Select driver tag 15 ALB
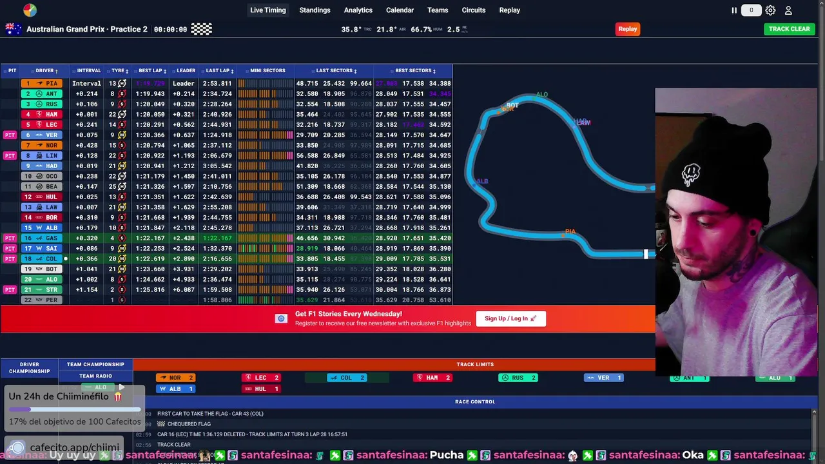The width and height of the screenshot is (825, 464). point(42,227)
